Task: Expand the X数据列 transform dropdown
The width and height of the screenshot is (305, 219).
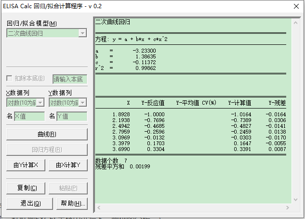Action: [x=40, y=103]
